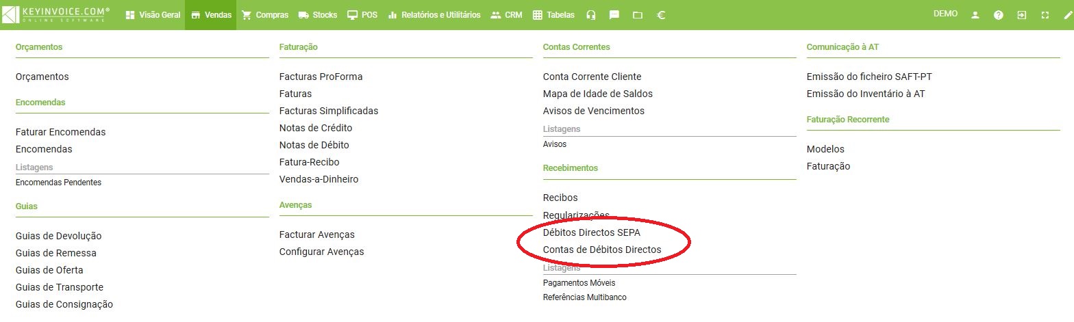The image size is (1074, 322).
Task: Open the Faturas link
Action: point(296,94)
